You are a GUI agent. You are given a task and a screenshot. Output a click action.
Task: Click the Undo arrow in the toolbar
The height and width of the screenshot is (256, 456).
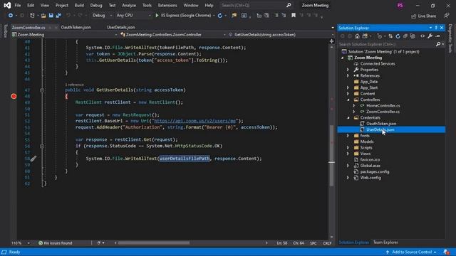click(68, 16)
